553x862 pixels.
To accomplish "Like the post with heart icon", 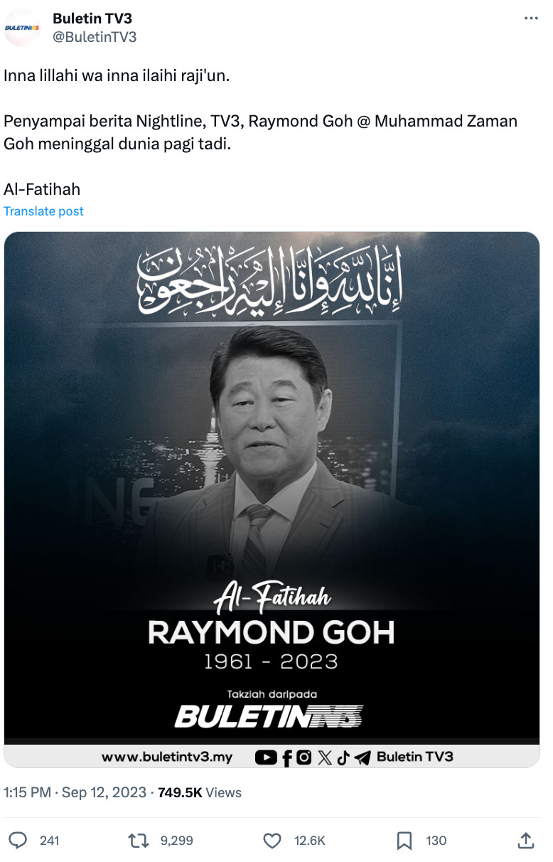I will coord(272,841).
